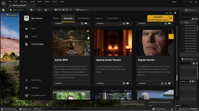Click the Digital Human title
Screen dimensions: 199x111
[146, 60]
